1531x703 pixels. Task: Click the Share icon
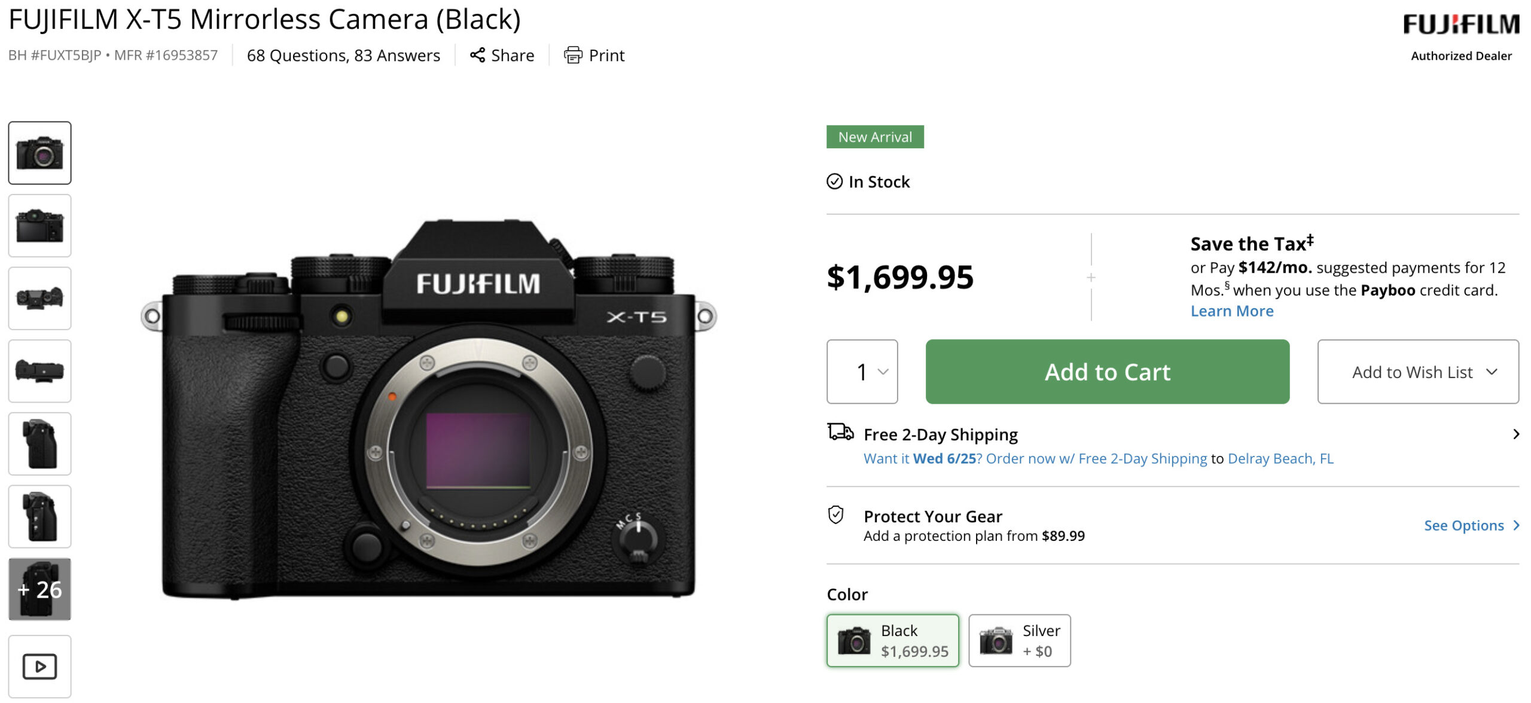click(x=477, y=55)
